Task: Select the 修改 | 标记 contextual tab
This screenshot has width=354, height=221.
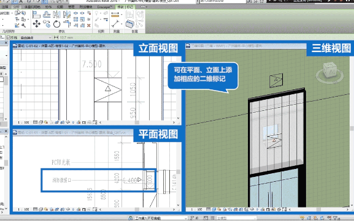Action: click(x=125, y=7)
